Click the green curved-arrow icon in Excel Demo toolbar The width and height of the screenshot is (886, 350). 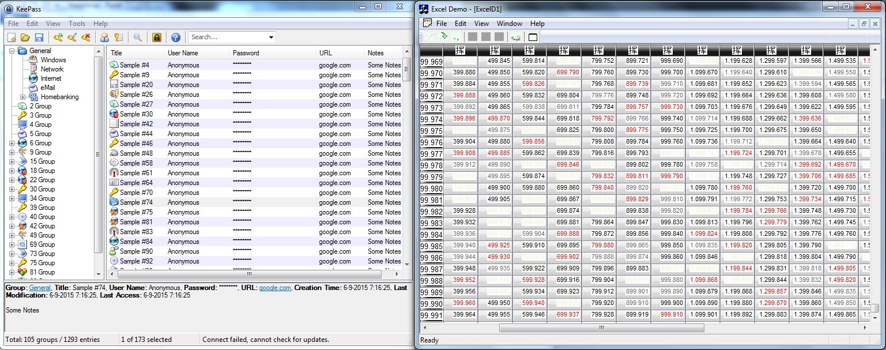443,36
